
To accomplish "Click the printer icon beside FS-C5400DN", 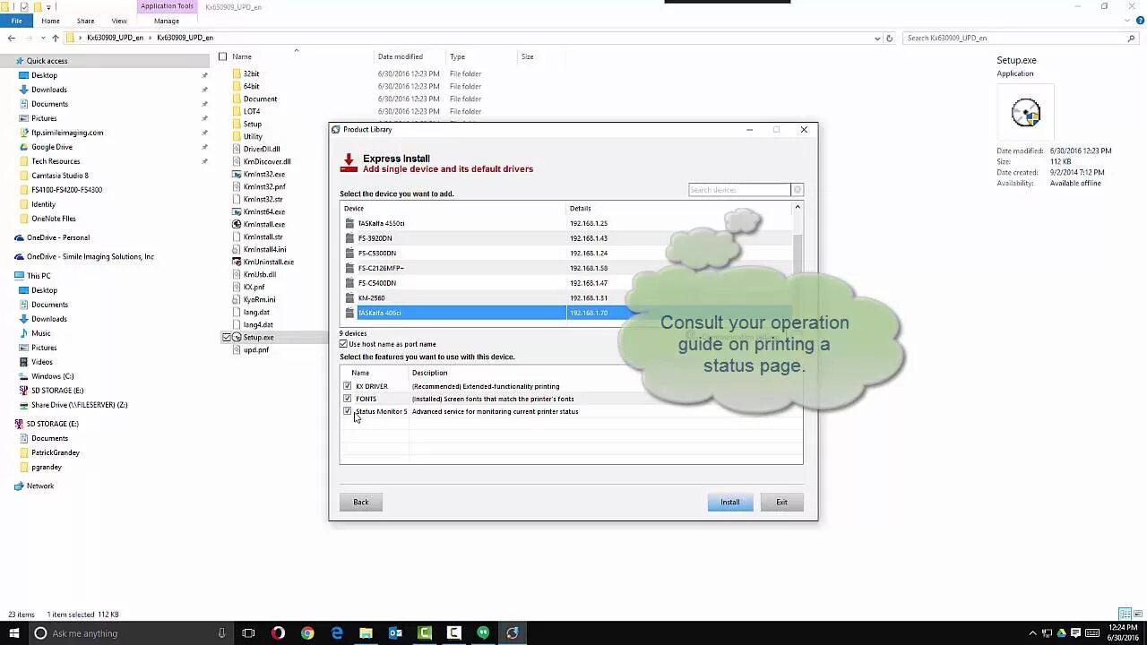I will 349,283.
